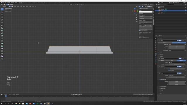The width and height of the screenshot is (187, 105).
Task: Switch to face select mode
Action: pos(13,6)
